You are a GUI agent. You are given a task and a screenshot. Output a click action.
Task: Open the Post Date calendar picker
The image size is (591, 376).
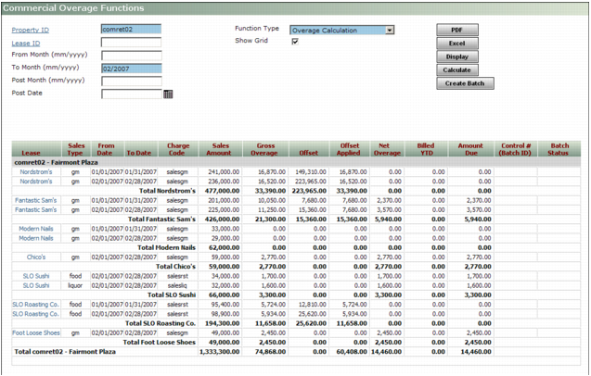(168, 94)
